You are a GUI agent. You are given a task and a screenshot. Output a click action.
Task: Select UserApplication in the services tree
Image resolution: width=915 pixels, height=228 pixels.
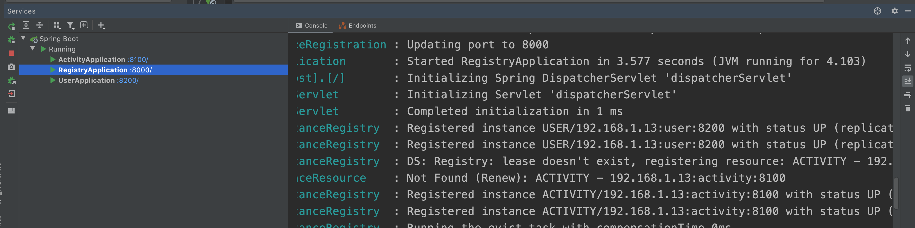pyautogui.click(x=86, y=80)
